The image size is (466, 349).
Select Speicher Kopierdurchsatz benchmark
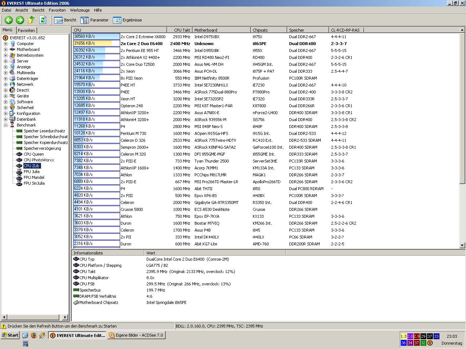click(46, 143)
